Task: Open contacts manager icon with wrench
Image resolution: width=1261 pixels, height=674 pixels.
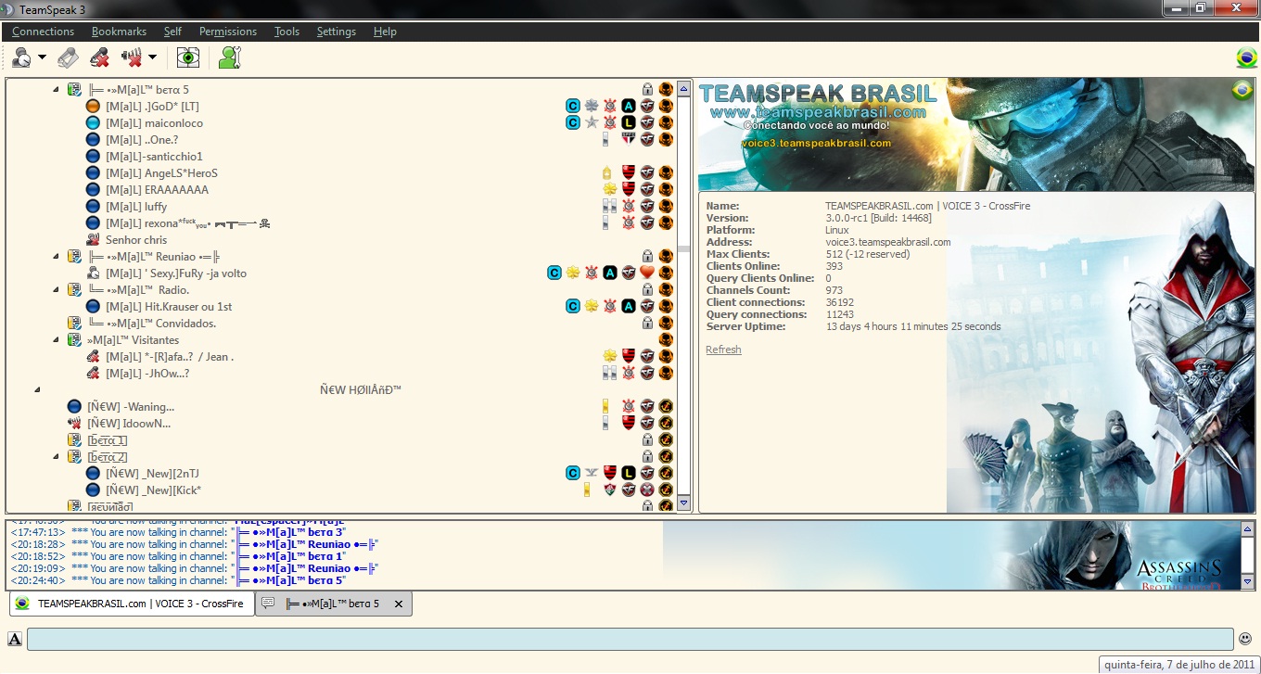Action: click(x=229, y=57)
